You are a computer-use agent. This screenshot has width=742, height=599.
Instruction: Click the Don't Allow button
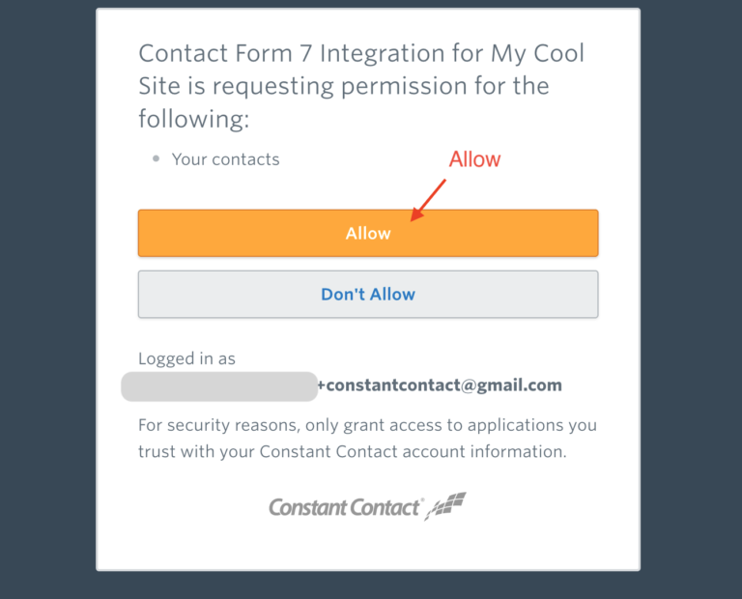tap(368, 295)
